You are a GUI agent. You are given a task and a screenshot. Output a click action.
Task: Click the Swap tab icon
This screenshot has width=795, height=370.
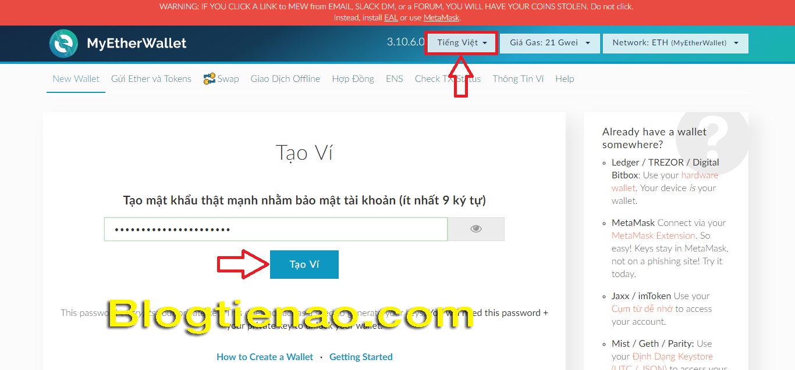point(210,79)
